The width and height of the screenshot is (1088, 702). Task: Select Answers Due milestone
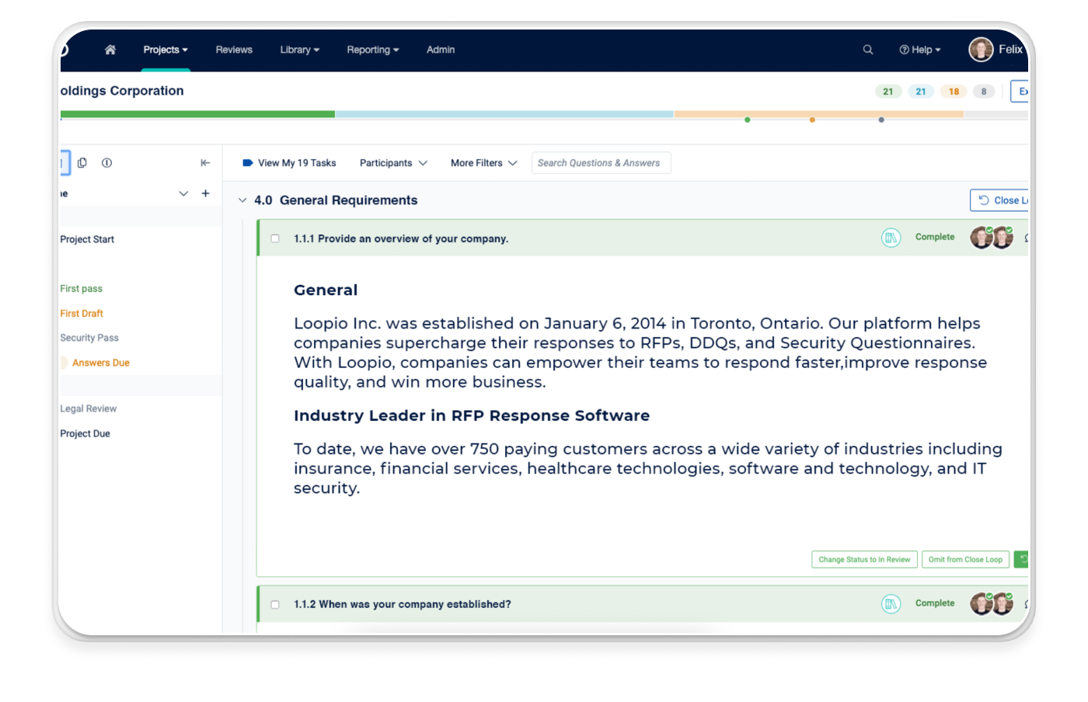(x=101, y=363)
